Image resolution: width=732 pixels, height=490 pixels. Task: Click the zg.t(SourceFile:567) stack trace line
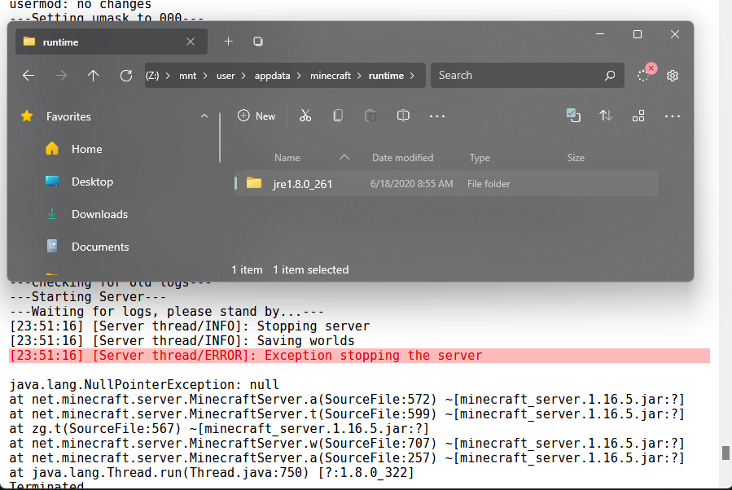tap(219, 429)
